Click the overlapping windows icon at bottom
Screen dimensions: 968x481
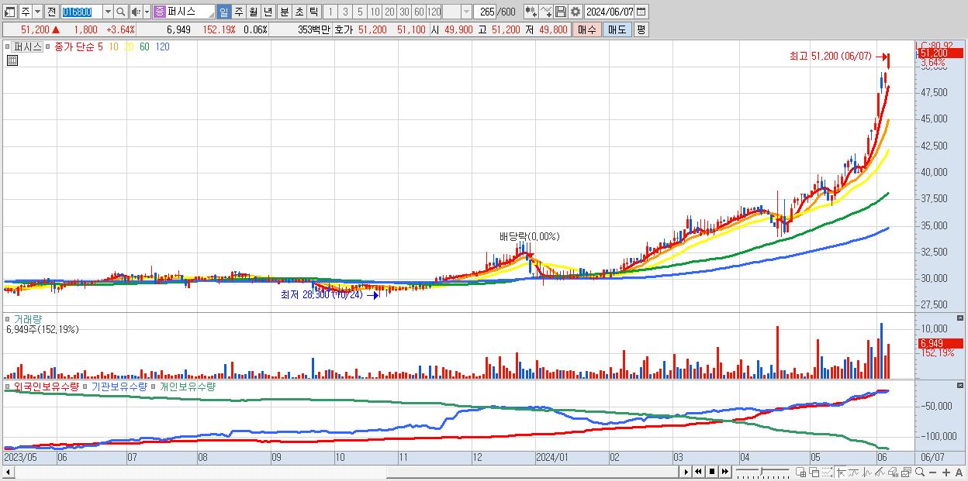(814, 472)
